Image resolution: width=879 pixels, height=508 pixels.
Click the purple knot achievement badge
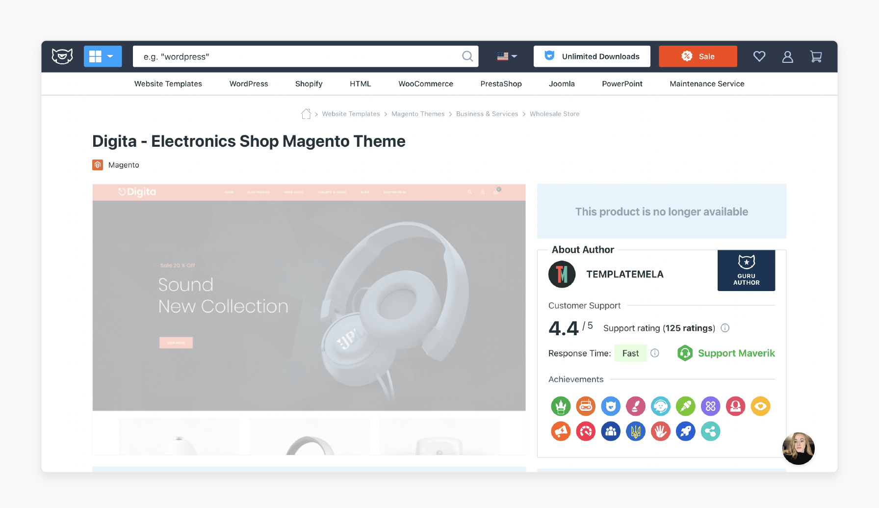[x=711, y=406]
